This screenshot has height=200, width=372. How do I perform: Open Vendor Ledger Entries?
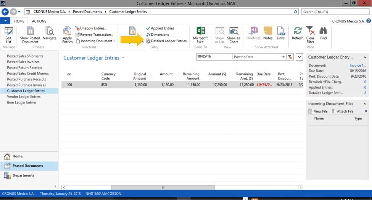24,97
